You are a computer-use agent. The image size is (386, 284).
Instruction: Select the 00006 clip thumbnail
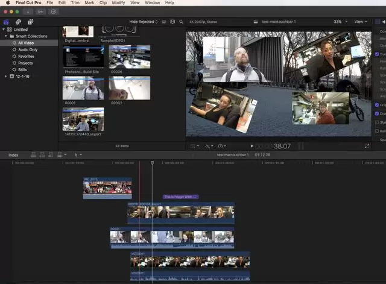[x=130, y=57]
